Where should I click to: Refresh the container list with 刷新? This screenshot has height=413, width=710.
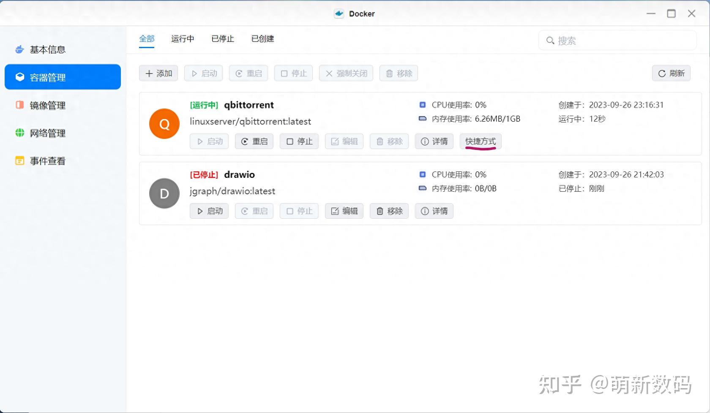(671, 73)
